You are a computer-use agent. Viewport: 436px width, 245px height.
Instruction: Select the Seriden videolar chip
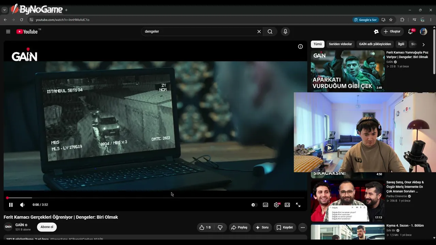tap(340, 44)
